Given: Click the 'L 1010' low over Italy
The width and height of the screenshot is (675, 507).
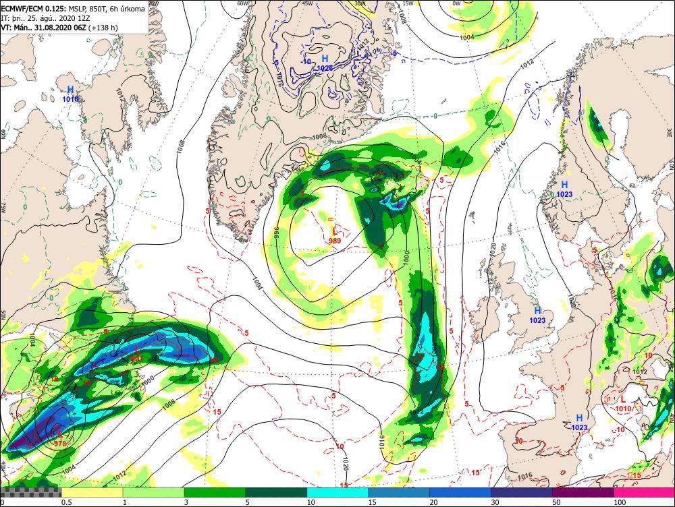Looking at the screenshot, I should click(623, 404).
